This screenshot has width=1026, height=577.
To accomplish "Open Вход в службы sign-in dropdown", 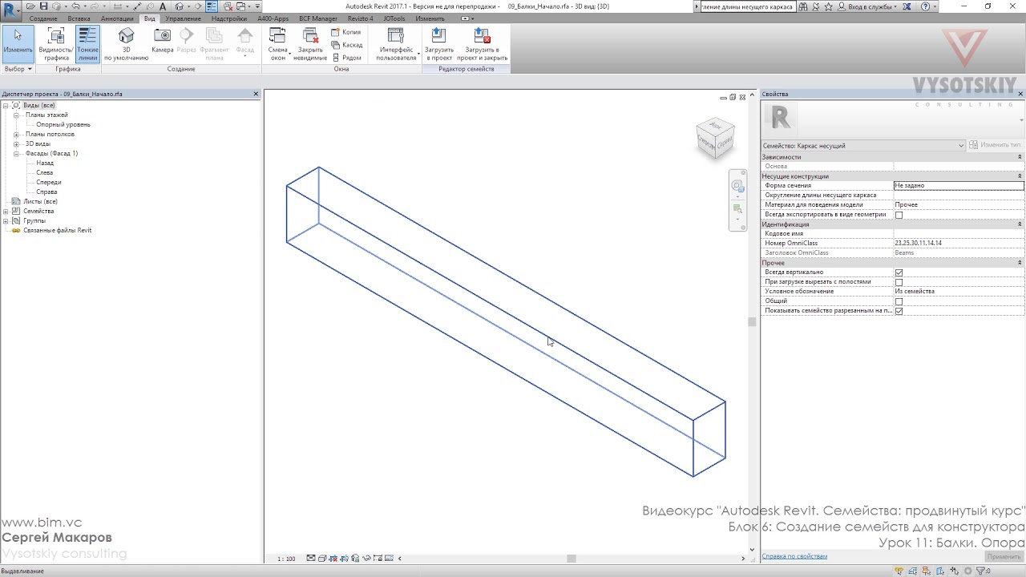I will point(869,6).
